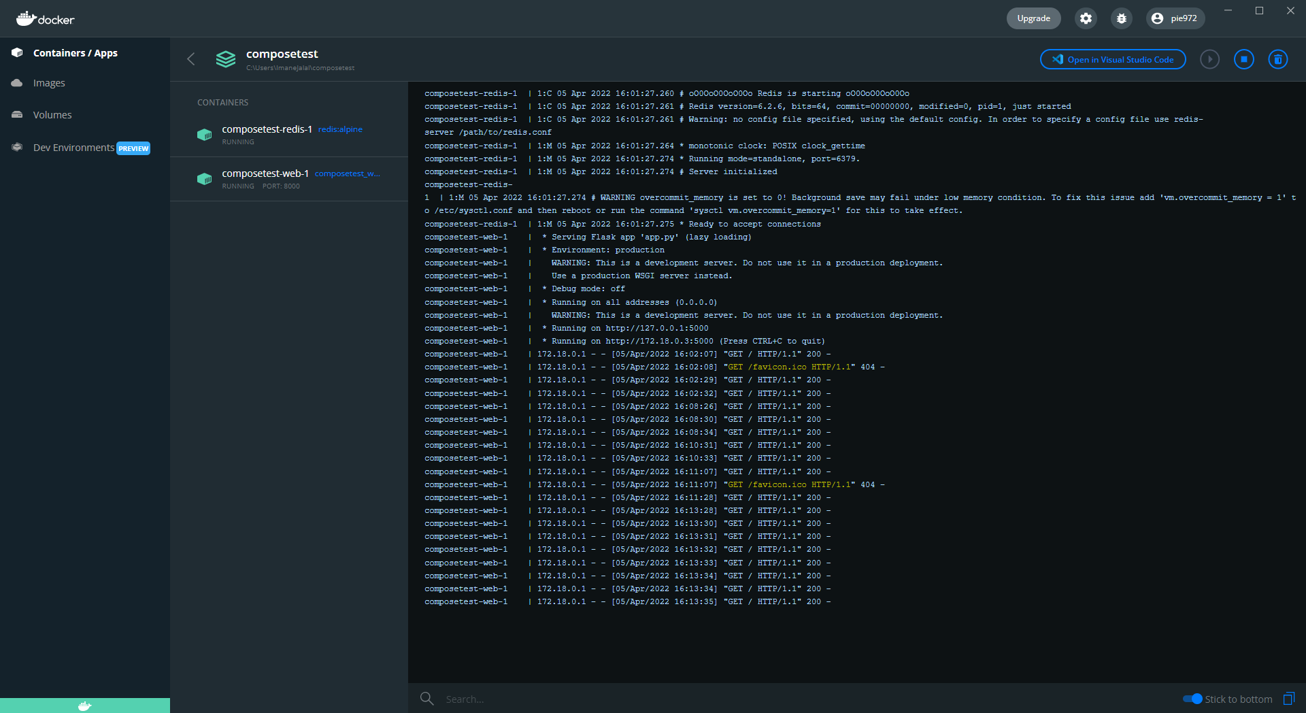Copy logs using the copy icon

tap(1289, 699)
